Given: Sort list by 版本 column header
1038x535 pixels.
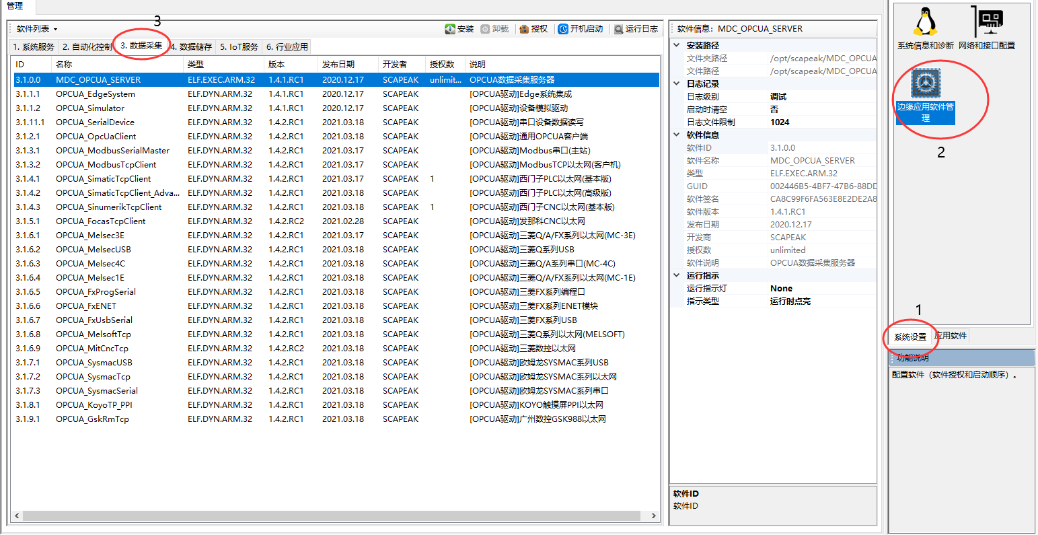Looking at the screenshot, I should click(292, 65).
